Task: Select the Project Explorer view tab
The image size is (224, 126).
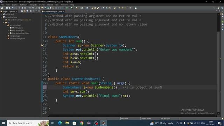Action: pos(9,11)
